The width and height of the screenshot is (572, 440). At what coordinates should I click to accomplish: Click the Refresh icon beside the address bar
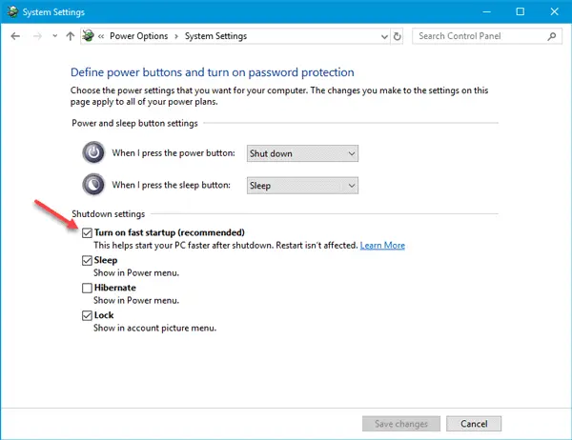click(x=397, y=36)
